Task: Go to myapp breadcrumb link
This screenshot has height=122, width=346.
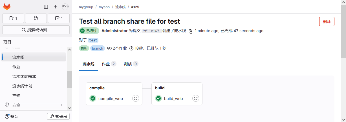Action: 104,7
